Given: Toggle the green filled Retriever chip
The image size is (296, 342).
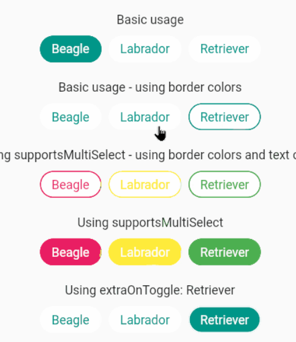Looking at the screenshot, I should [224, 252].
